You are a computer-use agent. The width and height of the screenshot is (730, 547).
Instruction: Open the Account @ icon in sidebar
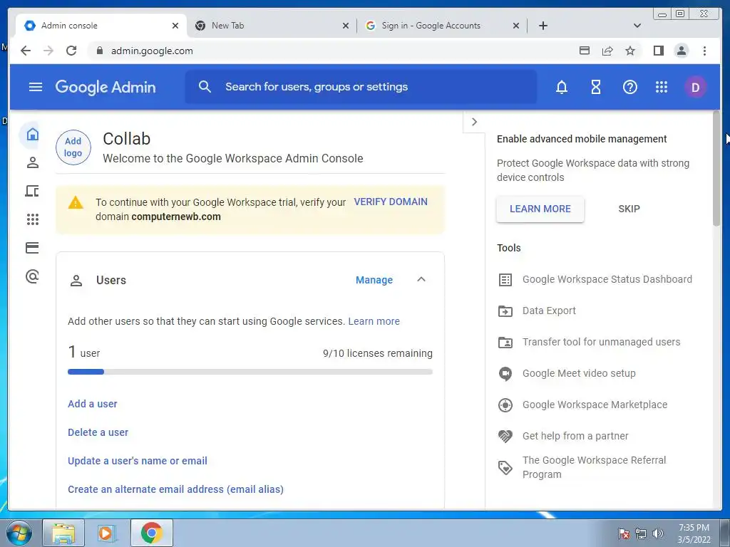32,276
